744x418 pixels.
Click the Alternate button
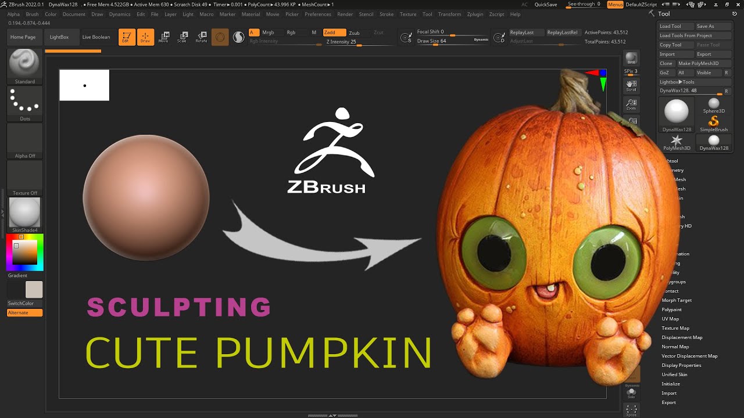coord(24,312)
